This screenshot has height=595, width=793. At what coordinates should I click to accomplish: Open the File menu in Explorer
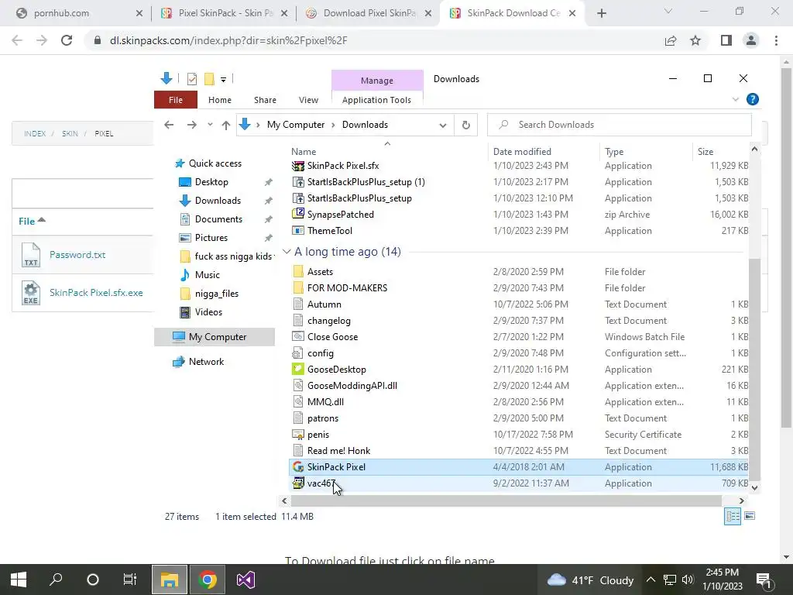[x=176, y=100]
